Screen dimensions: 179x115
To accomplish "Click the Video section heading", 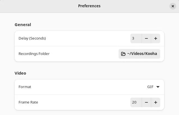I will click(20, 73).
